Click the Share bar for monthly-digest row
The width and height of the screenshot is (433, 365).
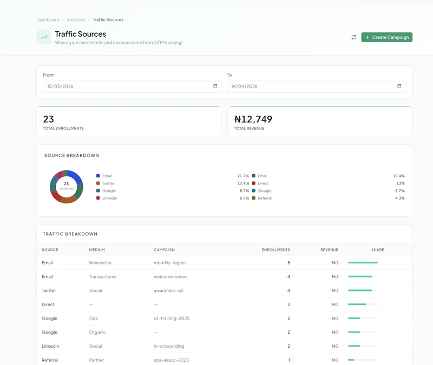point(363,262)
